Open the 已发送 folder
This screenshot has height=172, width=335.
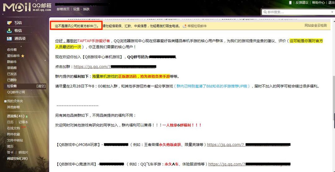[12, 74]
